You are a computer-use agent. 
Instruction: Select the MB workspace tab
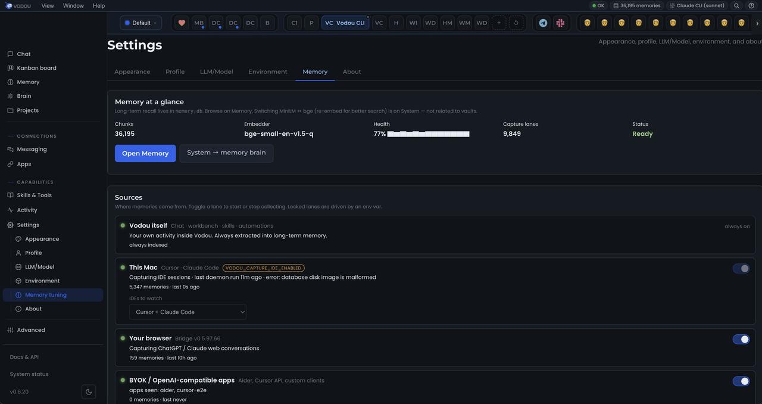click(x=199, y=23)
